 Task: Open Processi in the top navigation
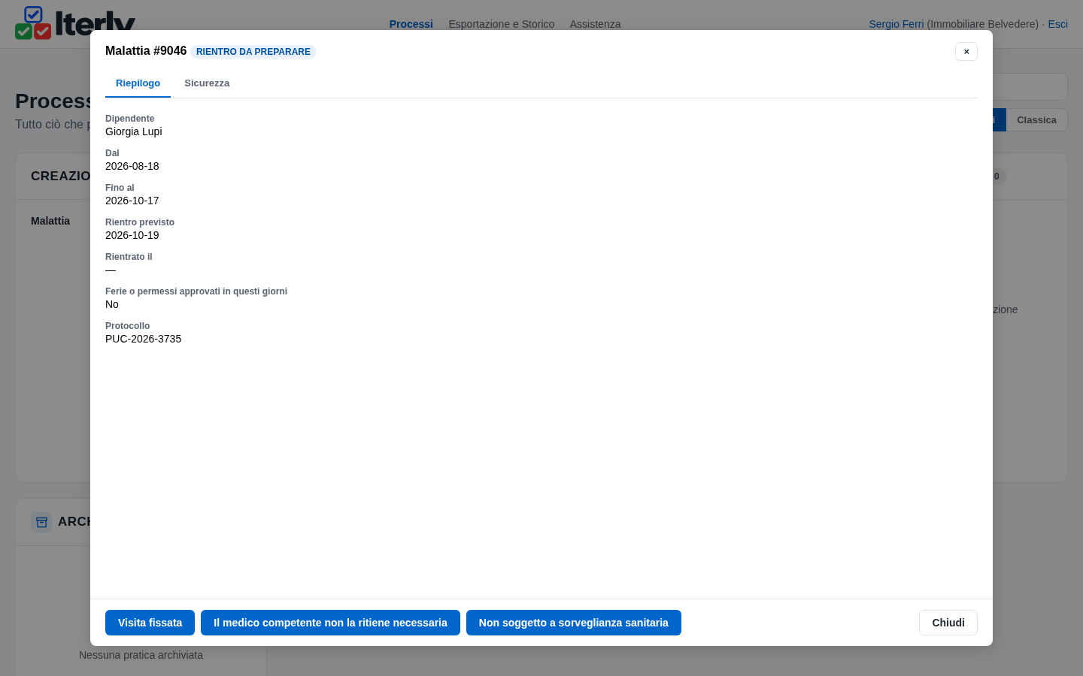[x=411, y=24]
